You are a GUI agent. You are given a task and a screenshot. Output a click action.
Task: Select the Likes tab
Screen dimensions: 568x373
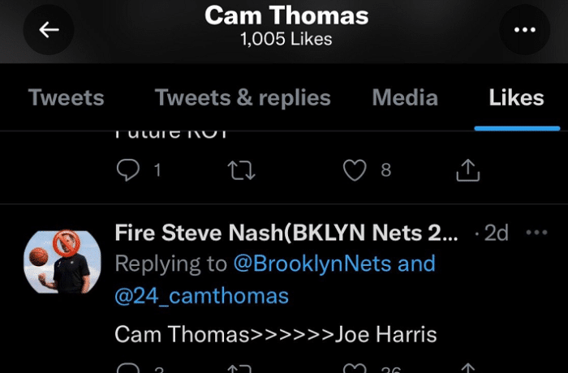click(x=516, y=98)
